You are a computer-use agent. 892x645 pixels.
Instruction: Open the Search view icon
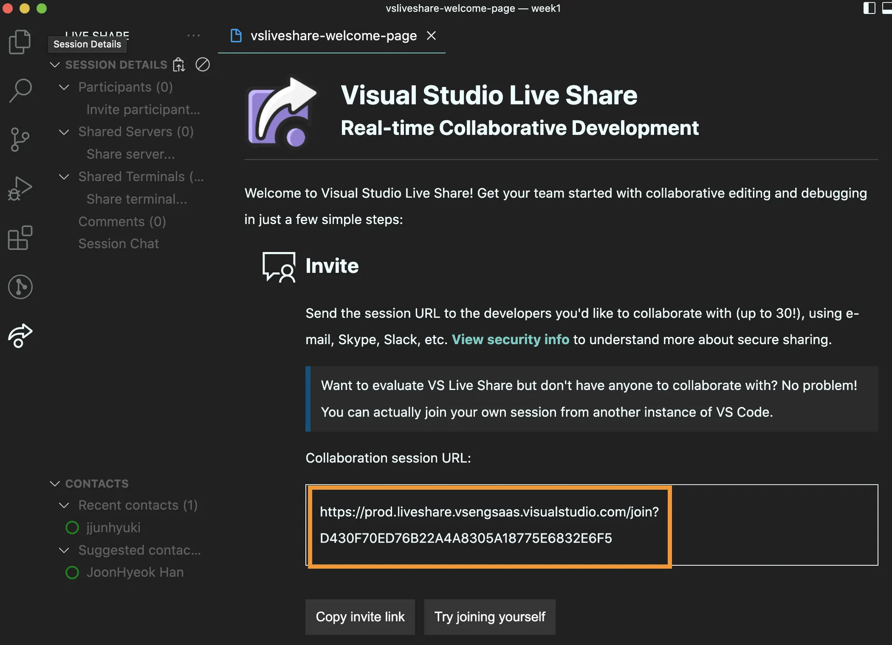coord(20,90)
